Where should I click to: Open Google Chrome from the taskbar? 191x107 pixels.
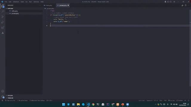click(93, 104)
